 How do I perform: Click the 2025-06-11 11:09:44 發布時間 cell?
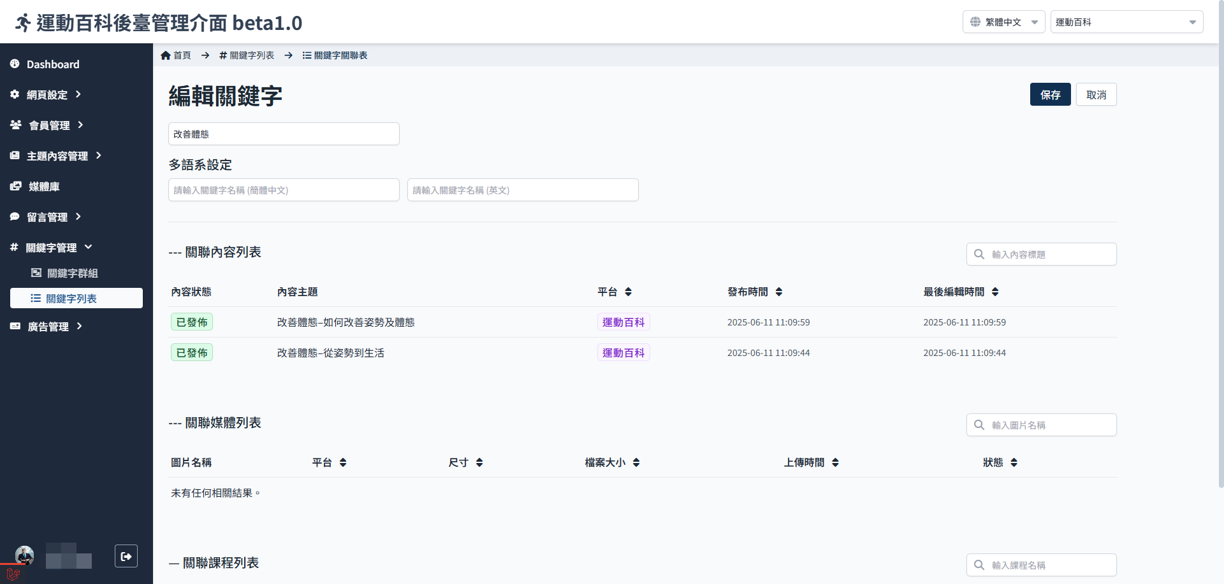click(768, 353)
